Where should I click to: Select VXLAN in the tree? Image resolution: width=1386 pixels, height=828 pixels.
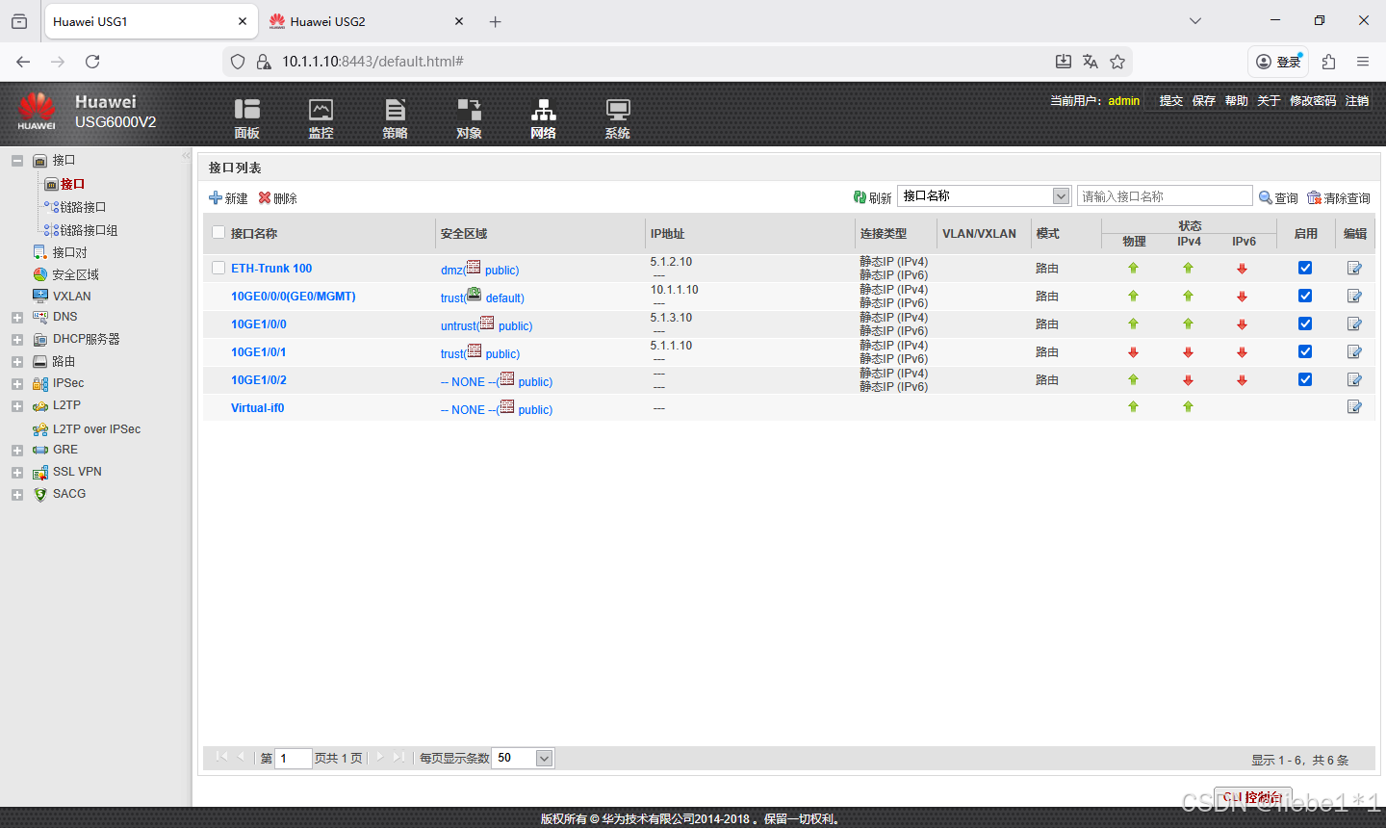tap(72, 297)
